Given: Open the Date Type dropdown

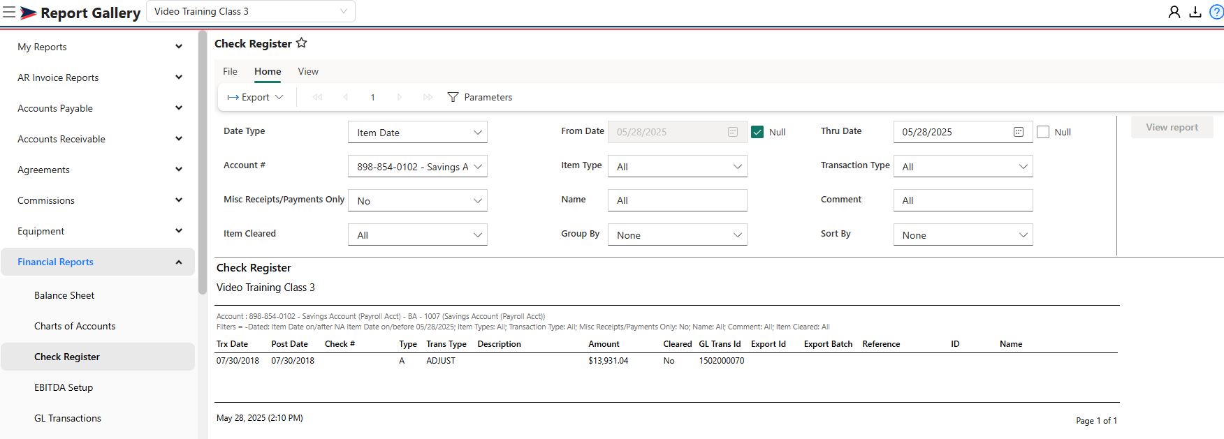Looking at the screenshot, I should [x=418, y=132].
